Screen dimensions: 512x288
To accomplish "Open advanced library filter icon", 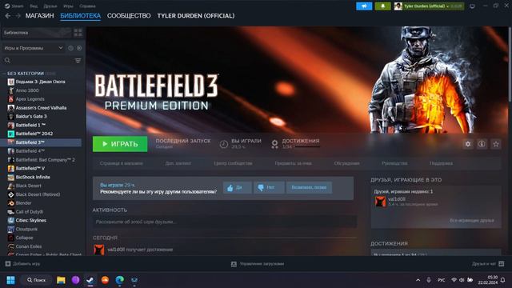I will pyautogui.click(x=78, y=61).
